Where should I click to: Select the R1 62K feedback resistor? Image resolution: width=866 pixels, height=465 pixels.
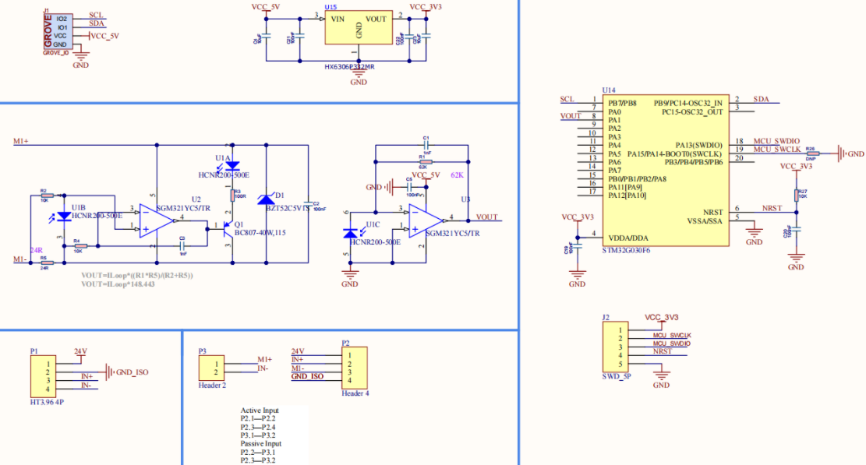point(426,162)
